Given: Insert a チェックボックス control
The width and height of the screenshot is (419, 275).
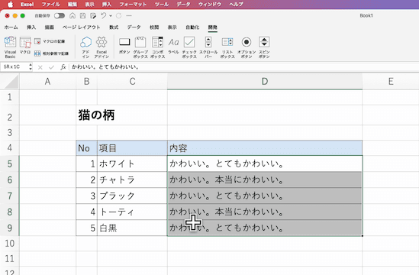Looking at the screenshot, I should point(189,47).
